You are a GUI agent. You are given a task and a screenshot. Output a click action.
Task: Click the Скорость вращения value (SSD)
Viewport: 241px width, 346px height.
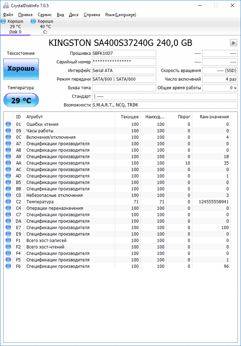tap(220, 71)
